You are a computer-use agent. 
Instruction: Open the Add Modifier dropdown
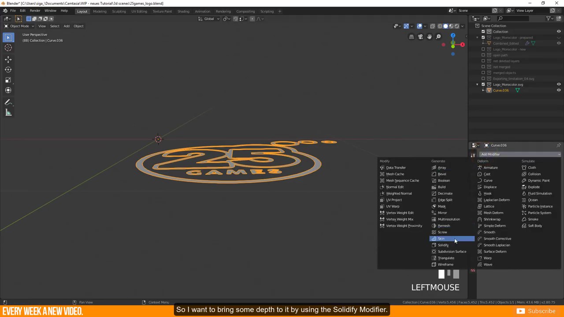click(x=520, y=155)
